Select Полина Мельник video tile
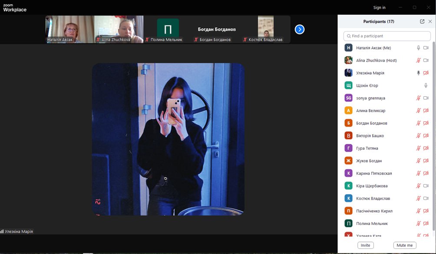This screenshot has height=254, width=436. coord(168,29)
